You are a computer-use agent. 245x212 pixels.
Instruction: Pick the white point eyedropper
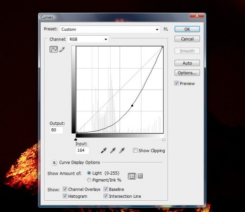(x=122, y=150)
